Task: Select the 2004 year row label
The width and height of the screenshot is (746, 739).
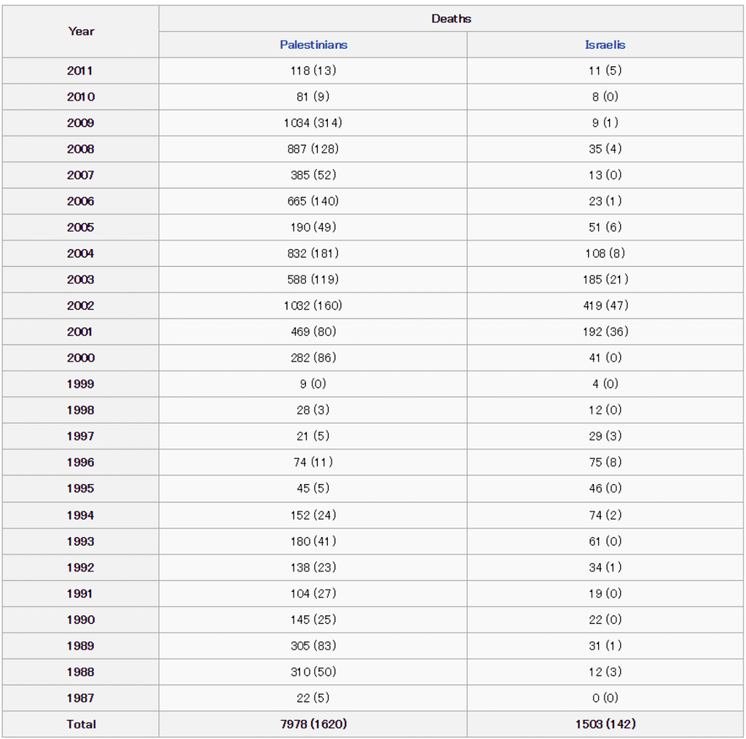Action: 80,254
